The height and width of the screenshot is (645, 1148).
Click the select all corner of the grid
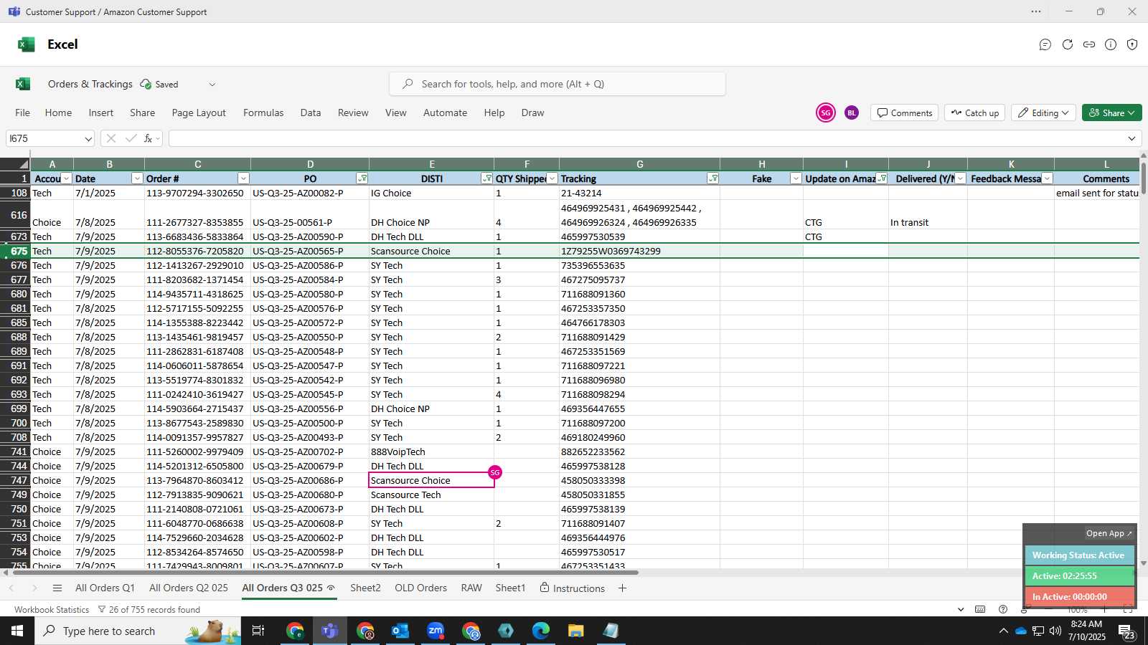[15, 164]
